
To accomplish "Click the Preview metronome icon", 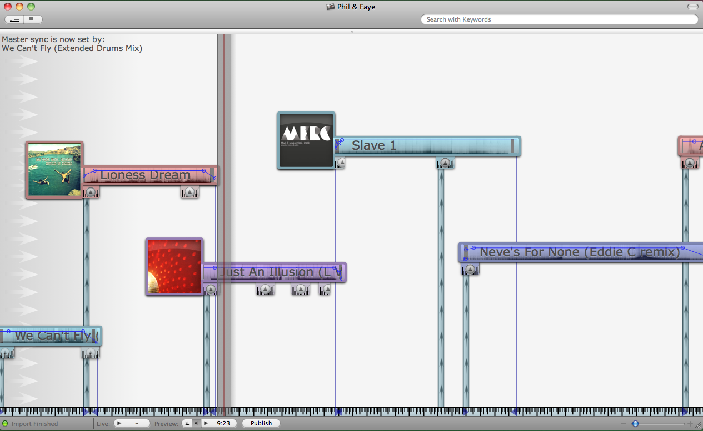I will pyautogui.click(x=187, y=423).
